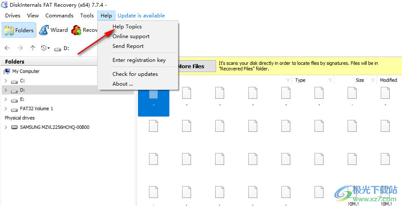
Task: Click the My Computer icon
Action: (7, 71)
